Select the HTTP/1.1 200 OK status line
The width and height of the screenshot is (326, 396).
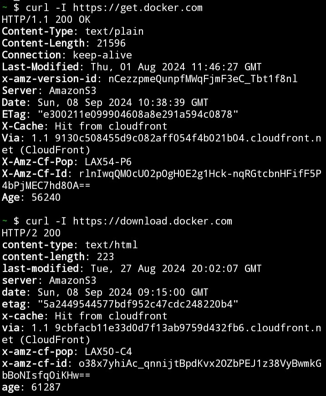(46, 20)
